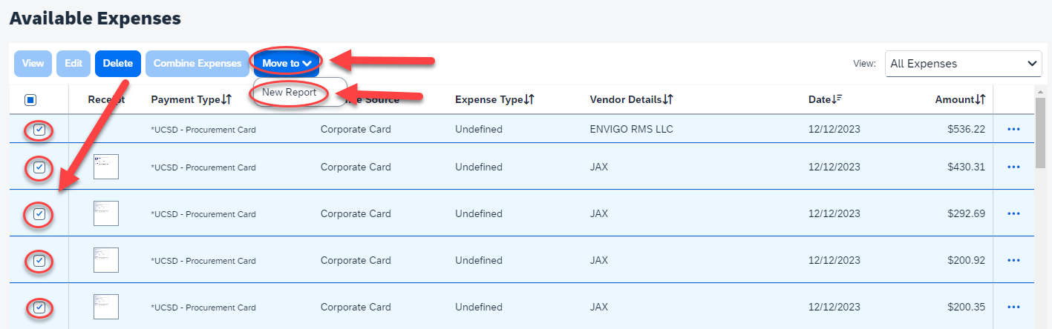Screen dimensions: 1052x329
Task: Open more options for ENVIGO RMS LLC expense
Action: click(x=1013, y=130)
